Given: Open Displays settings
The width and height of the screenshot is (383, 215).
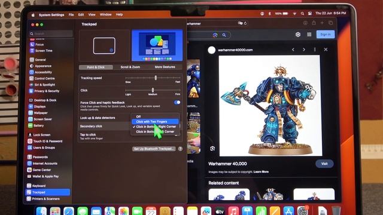Looking at the screenshot, I should pyautogui.click(x=37, y=106).
